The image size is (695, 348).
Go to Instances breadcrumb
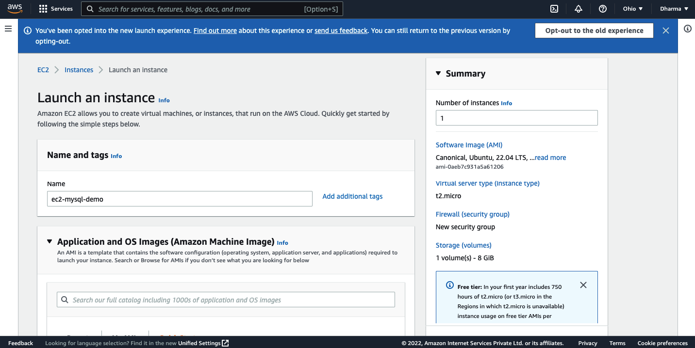[79, 70]
